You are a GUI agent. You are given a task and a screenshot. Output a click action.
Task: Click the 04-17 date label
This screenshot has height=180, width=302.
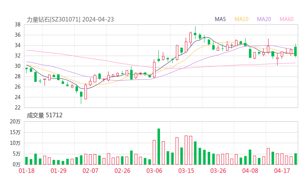coord(282,171)
